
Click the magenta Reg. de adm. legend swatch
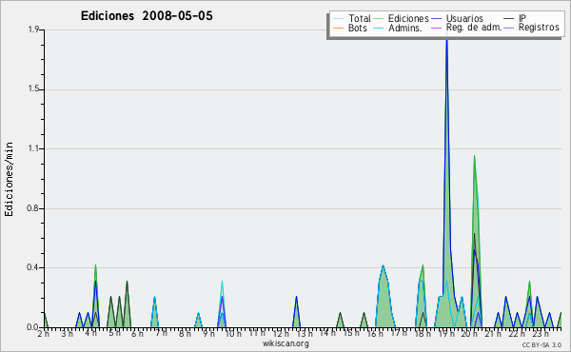point(436,28)
